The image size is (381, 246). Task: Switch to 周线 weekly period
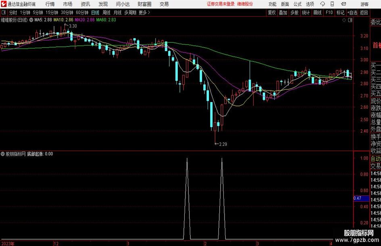tap(106, 13)
